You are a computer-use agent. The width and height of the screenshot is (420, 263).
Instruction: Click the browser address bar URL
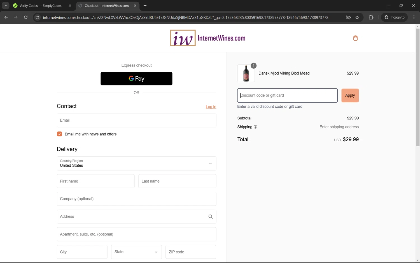click(x=185, y=17)
